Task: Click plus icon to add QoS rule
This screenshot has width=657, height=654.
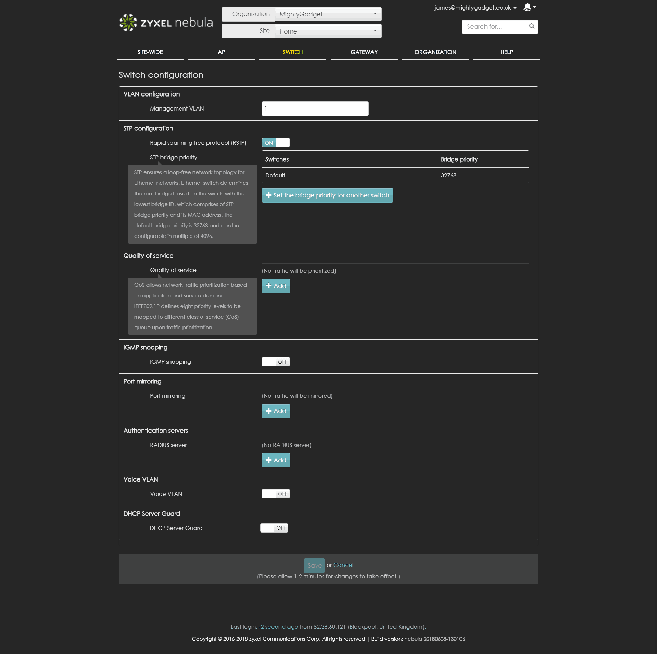Action: pos(269,286)
